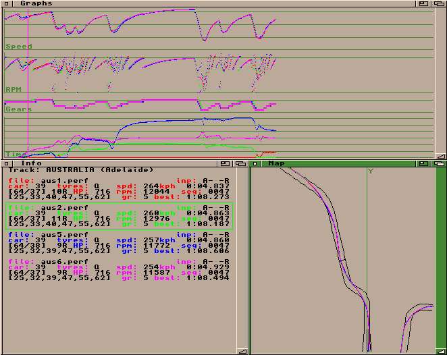This screenshot has width=447, height=355.
Task: Click the rpm value 12976
Action: pyautogui.click(x=157, y=219)
